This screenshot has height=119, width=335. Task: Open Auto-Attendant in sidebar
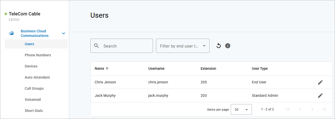pos(37,77)
